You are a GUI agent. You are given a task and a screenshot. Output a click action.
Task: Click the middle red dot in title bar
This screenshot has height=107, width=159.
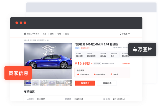[21, 23]
